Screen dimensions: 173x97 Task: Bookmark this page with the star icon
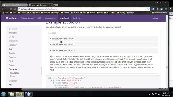coord(148,9)
